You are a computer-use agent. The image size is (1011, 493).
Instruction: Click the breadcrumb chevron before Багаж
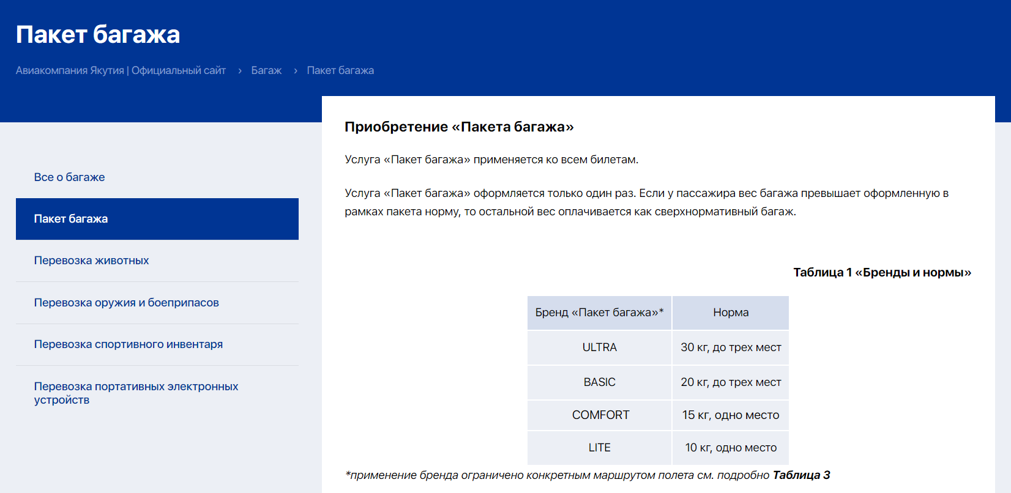[240, 71]
